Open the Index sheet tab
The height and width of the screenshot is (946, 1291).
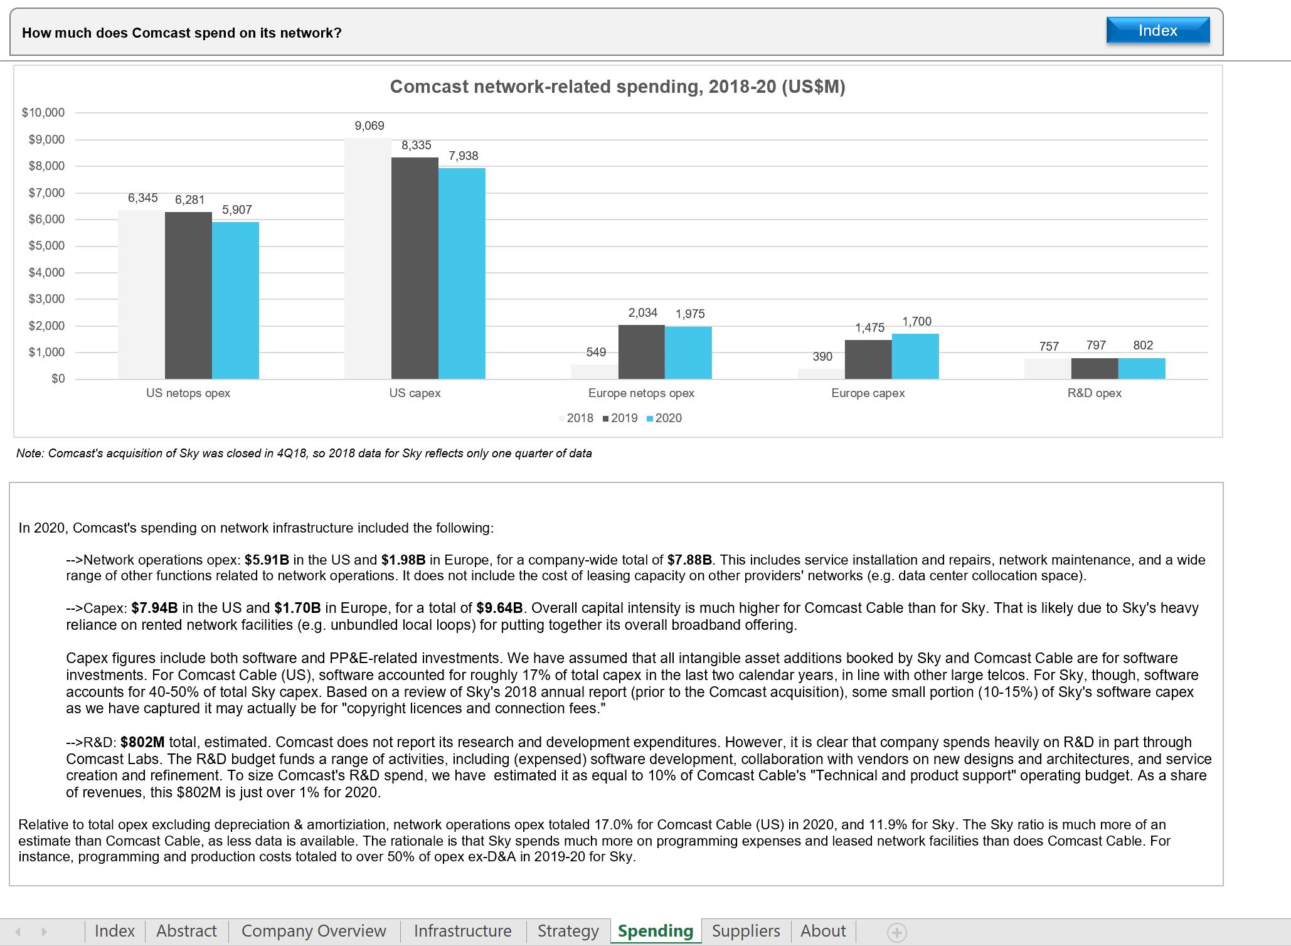pyautogui.click(x=115, y=931)
